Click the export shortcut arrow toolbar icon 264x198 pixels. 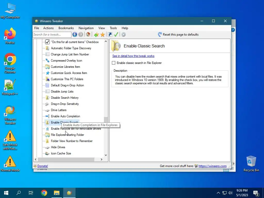tap(110, 35)
